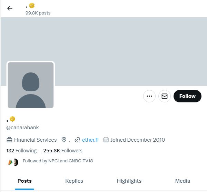This screenshot has width=207, height=192.
Task: Switch to the Posts tab
Action: pyautogui.click(x=24, y=181)
